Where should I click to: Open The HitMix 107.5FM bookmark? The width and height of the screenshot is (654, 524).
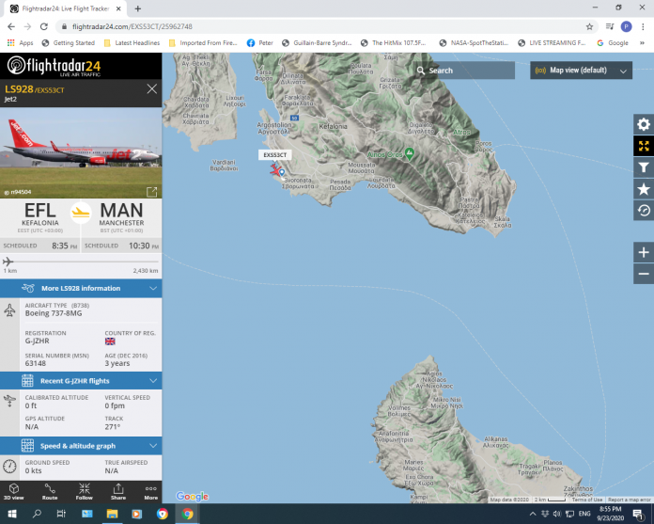click(x=394, y=43)
